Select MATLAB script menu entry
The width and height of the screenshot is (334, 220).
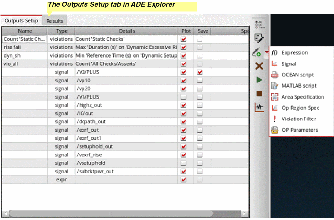click(x=298, y=86)
